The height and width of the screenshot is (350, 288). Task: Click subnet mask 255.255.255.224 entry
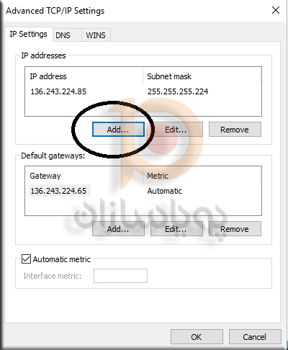point(178,91)
